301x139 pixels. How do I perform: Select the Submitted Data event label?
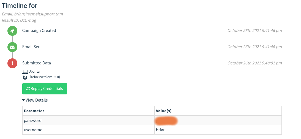coord(37,63)
